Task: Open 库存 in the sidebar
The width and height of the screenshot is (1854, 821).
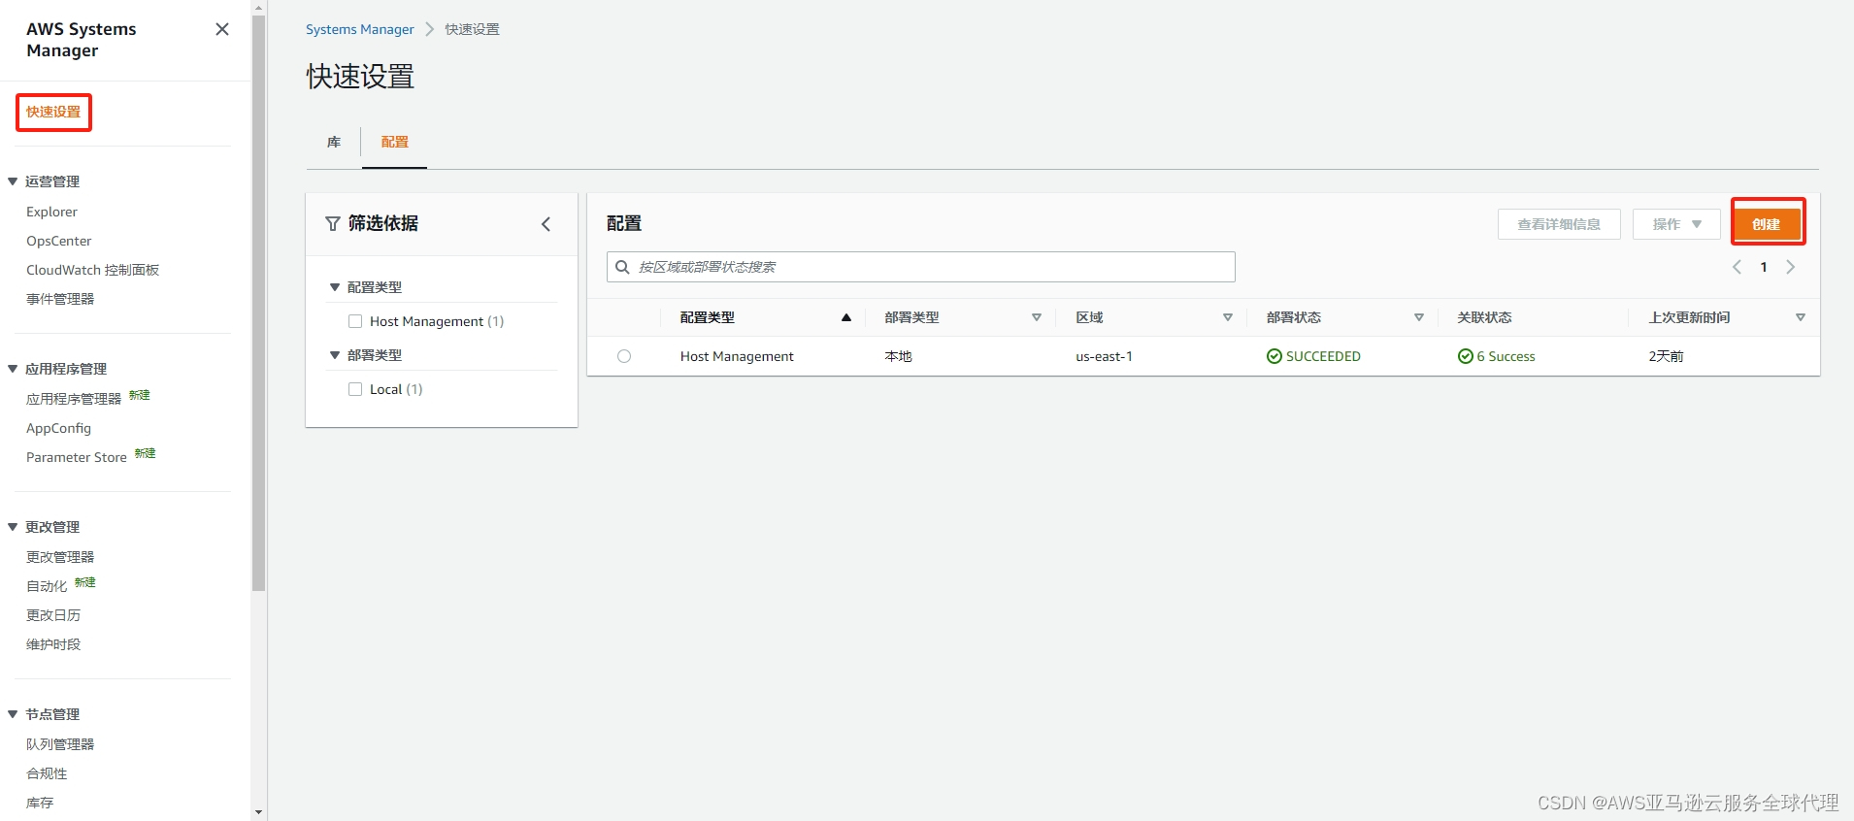Action: pos(40,803)
